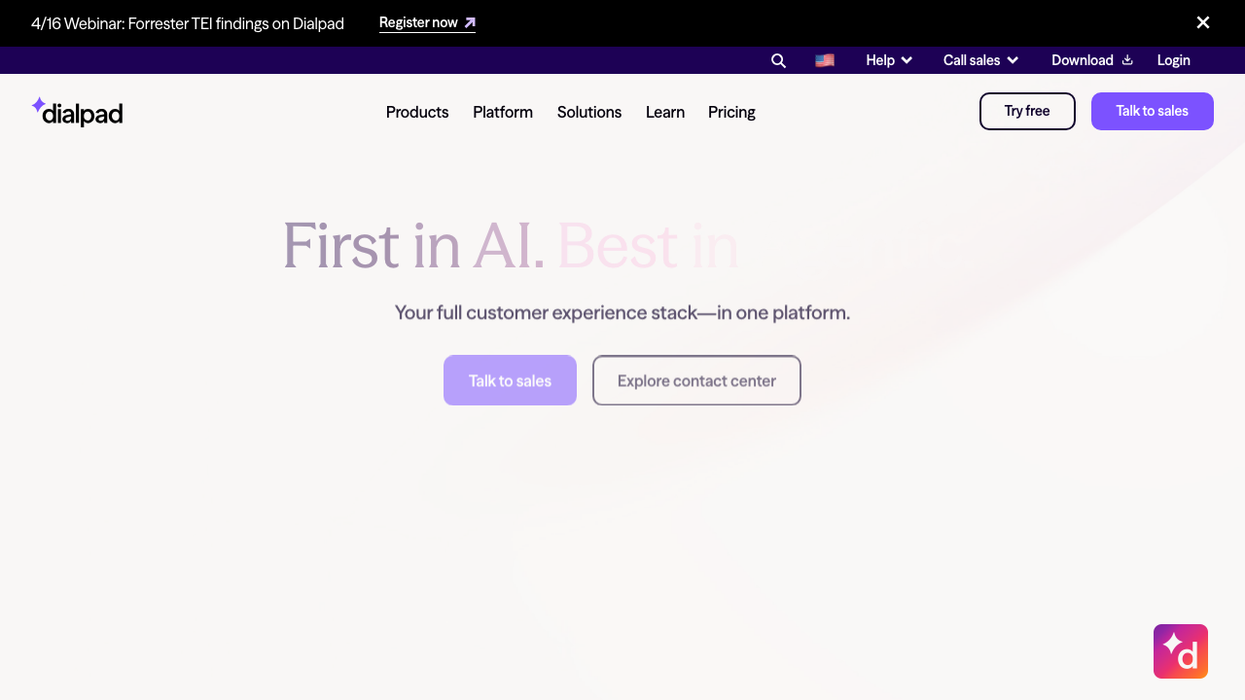Viewport: 1245px width, 700px height.
Task: Click Talk to sales in header
Action: point(1152,111)
